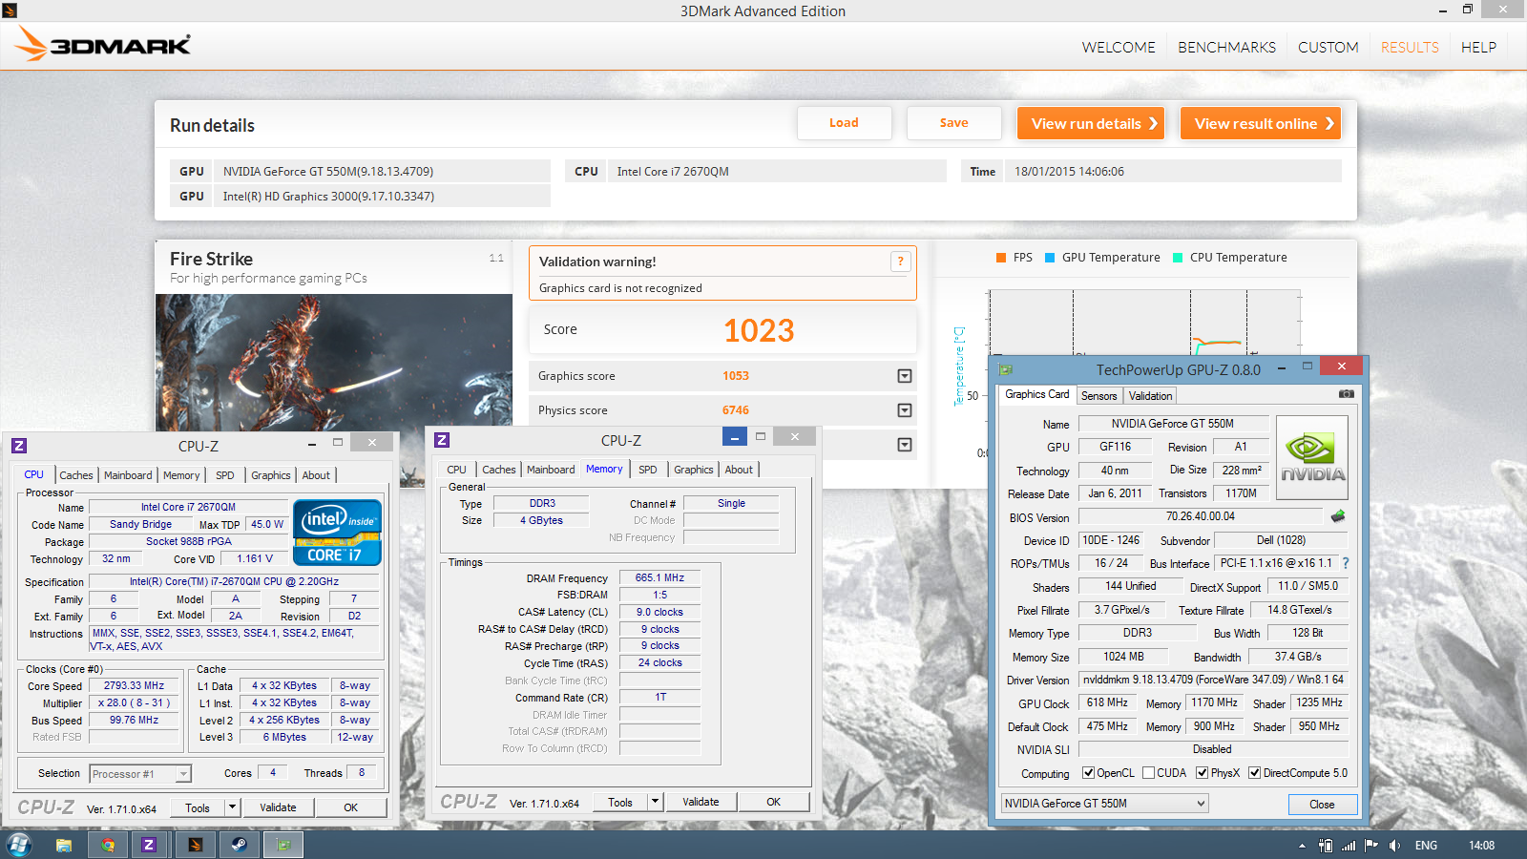Click the teal CPU Temperature legend swatch
The image size is (1527, 859).
click(1178, 258)
